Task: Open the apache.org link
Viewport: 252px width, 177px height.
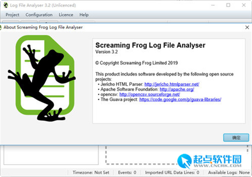Action: tap(177, 89)
